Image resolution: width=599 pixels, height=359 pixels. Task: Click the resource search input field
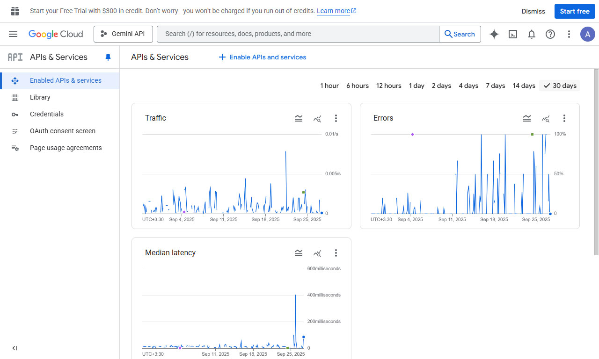click(298, 34)
